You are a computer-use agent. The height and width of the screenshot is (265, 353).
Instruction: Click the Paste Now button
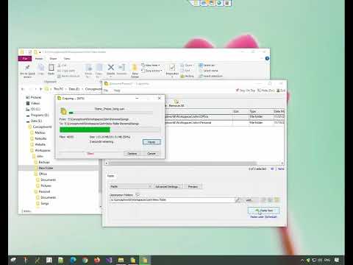[263, 211]
